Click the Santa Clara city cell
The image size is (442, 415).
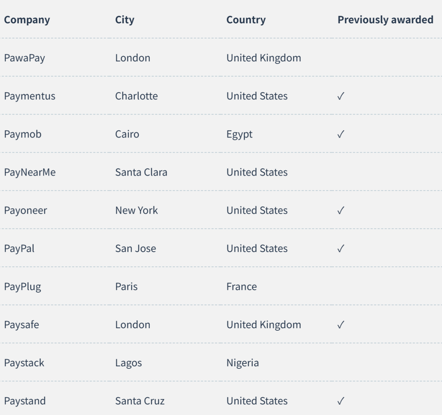(141, 172)
